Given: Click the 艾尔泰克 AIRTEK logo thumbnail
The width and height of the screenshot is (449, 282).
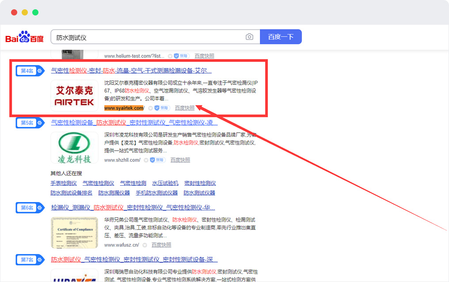Looking at the screenshot, I should [x=74, y=95].
